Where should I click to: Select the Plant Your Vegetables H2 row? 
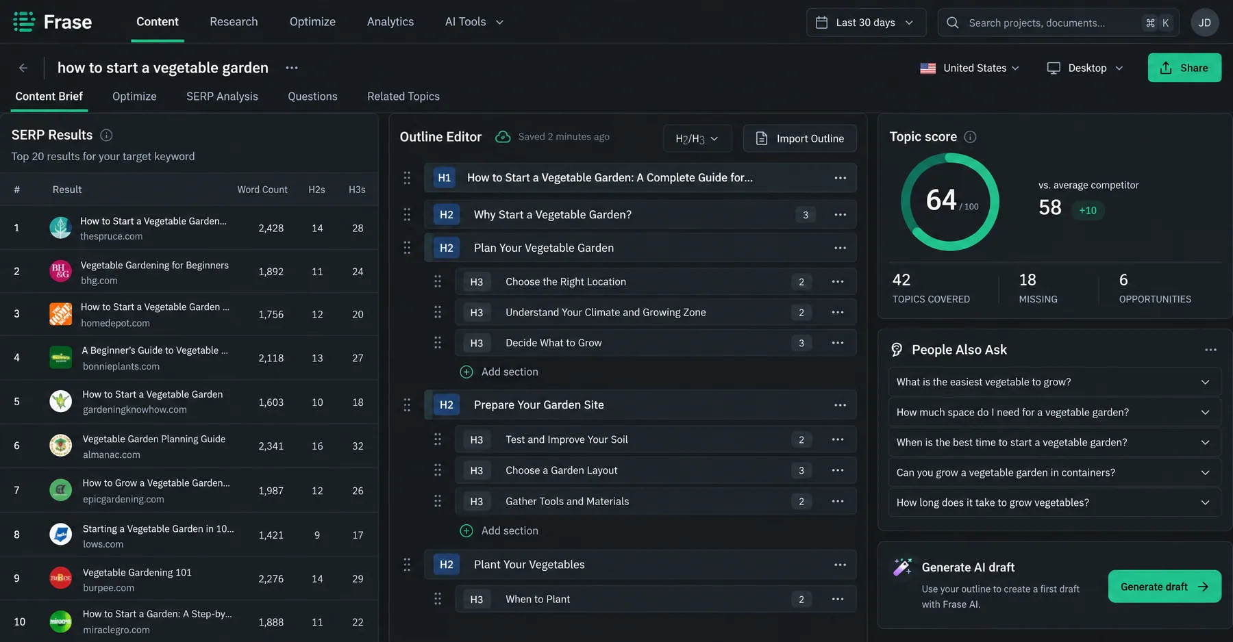tap(640, 565)
